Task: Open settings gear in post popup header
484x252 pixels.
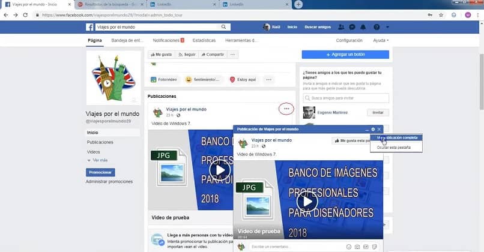Action: (373, 129)
